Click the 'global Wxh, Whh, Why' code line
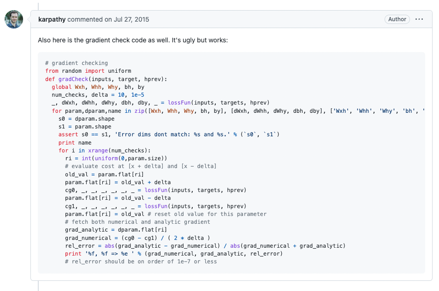This screenshot has width=439, height=291. (x=98, y=87)
